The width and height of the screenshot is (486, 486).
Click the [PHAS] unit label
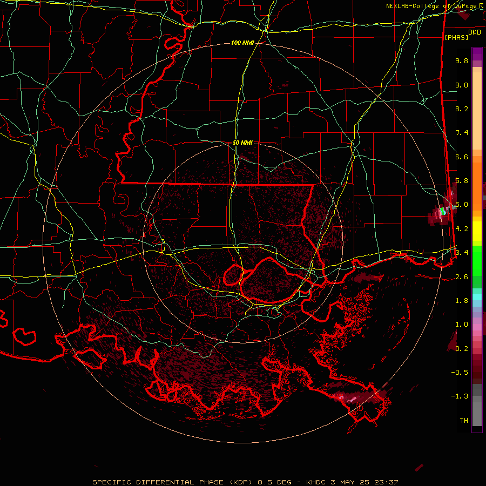point(456,37)
